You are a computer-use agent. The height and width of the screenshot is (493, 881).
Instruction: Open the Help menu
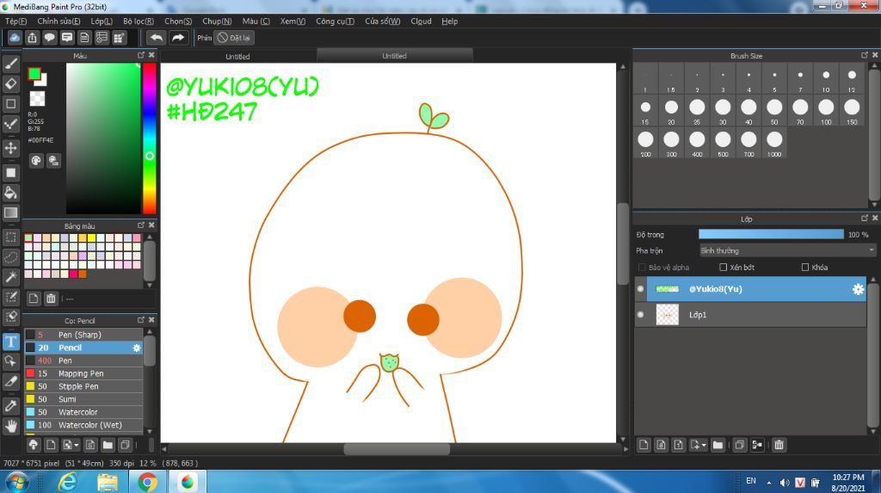coord(449,22)
